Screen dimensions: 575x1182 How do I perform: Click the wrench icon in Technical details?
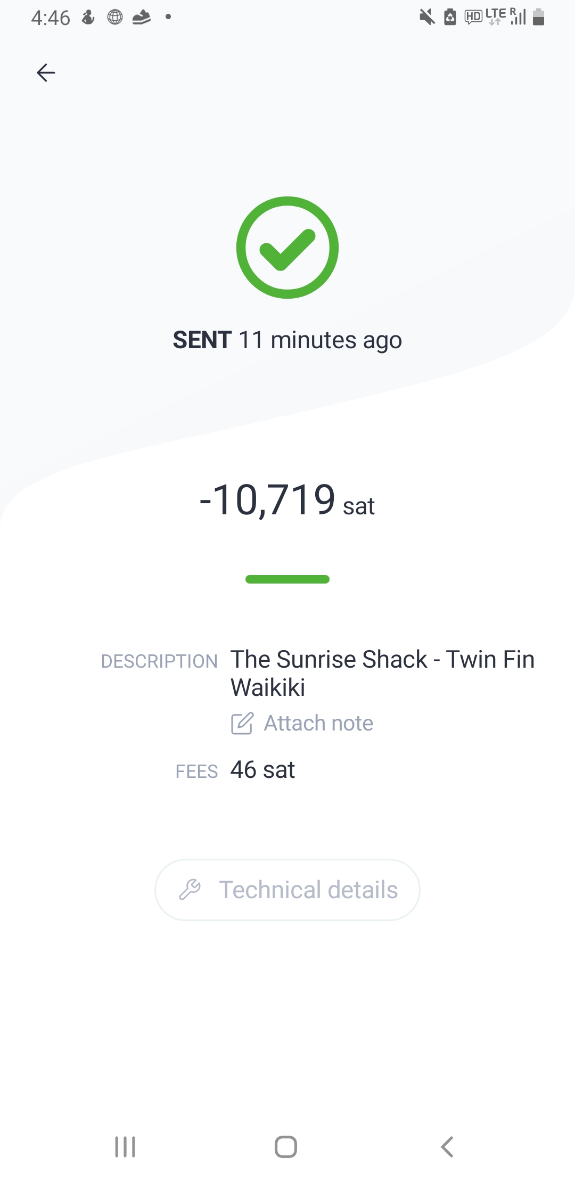[x=190, y=890]
